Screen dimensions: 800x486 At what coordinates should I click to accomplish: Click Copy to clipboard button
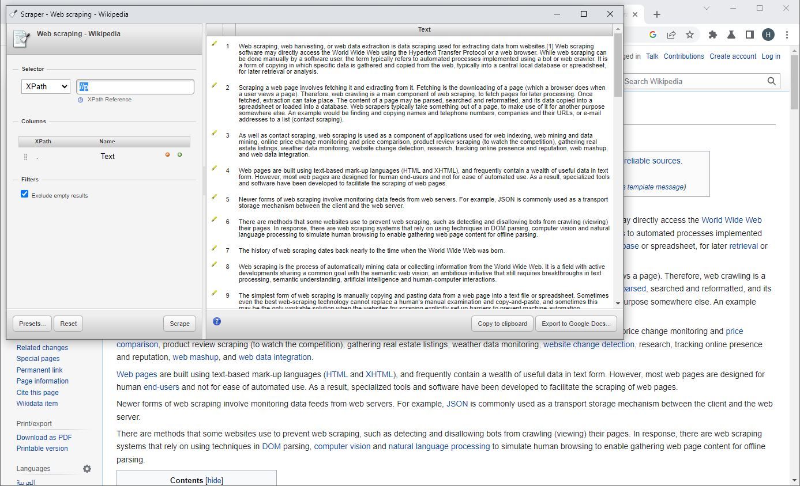click(502, 324)
